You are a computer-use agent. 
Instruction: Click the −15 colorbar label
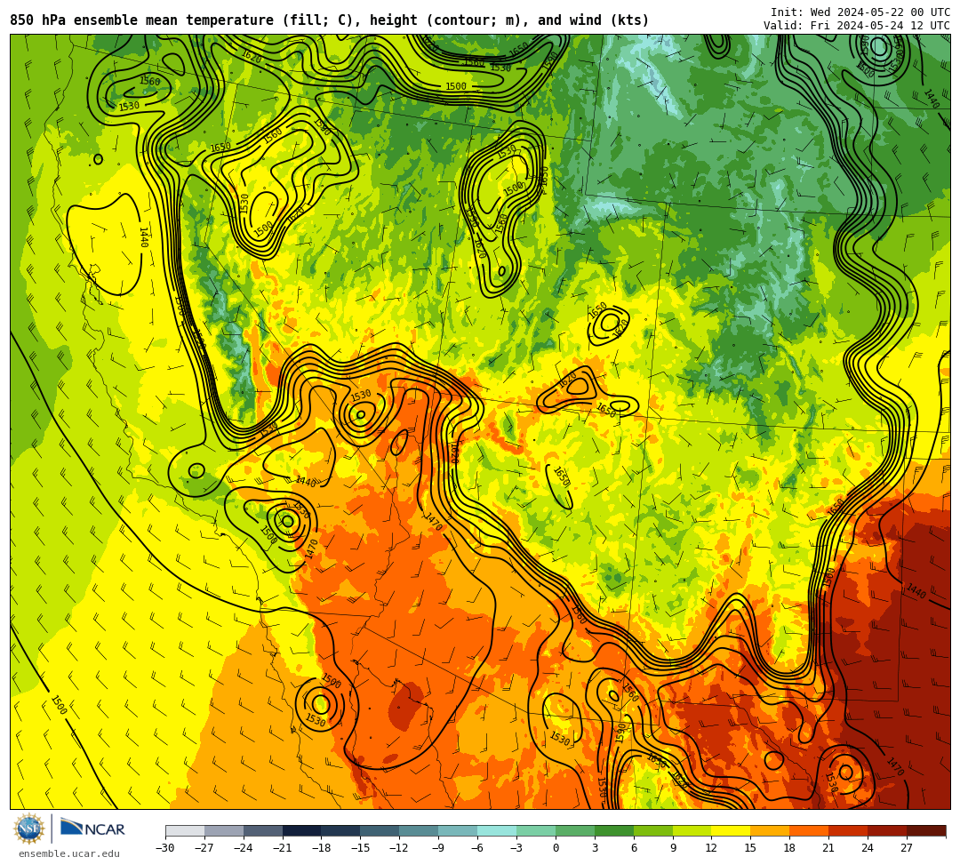click(361, 848)
